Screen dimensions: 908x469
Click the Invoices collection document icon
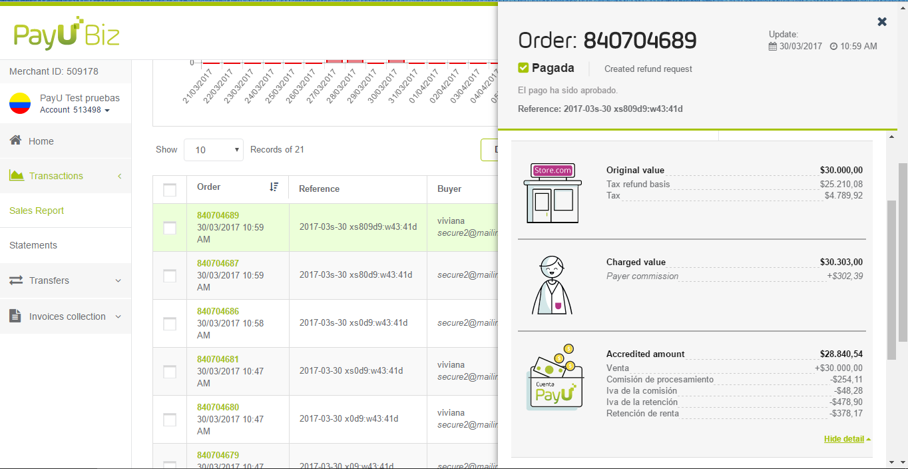pos(15,316)
